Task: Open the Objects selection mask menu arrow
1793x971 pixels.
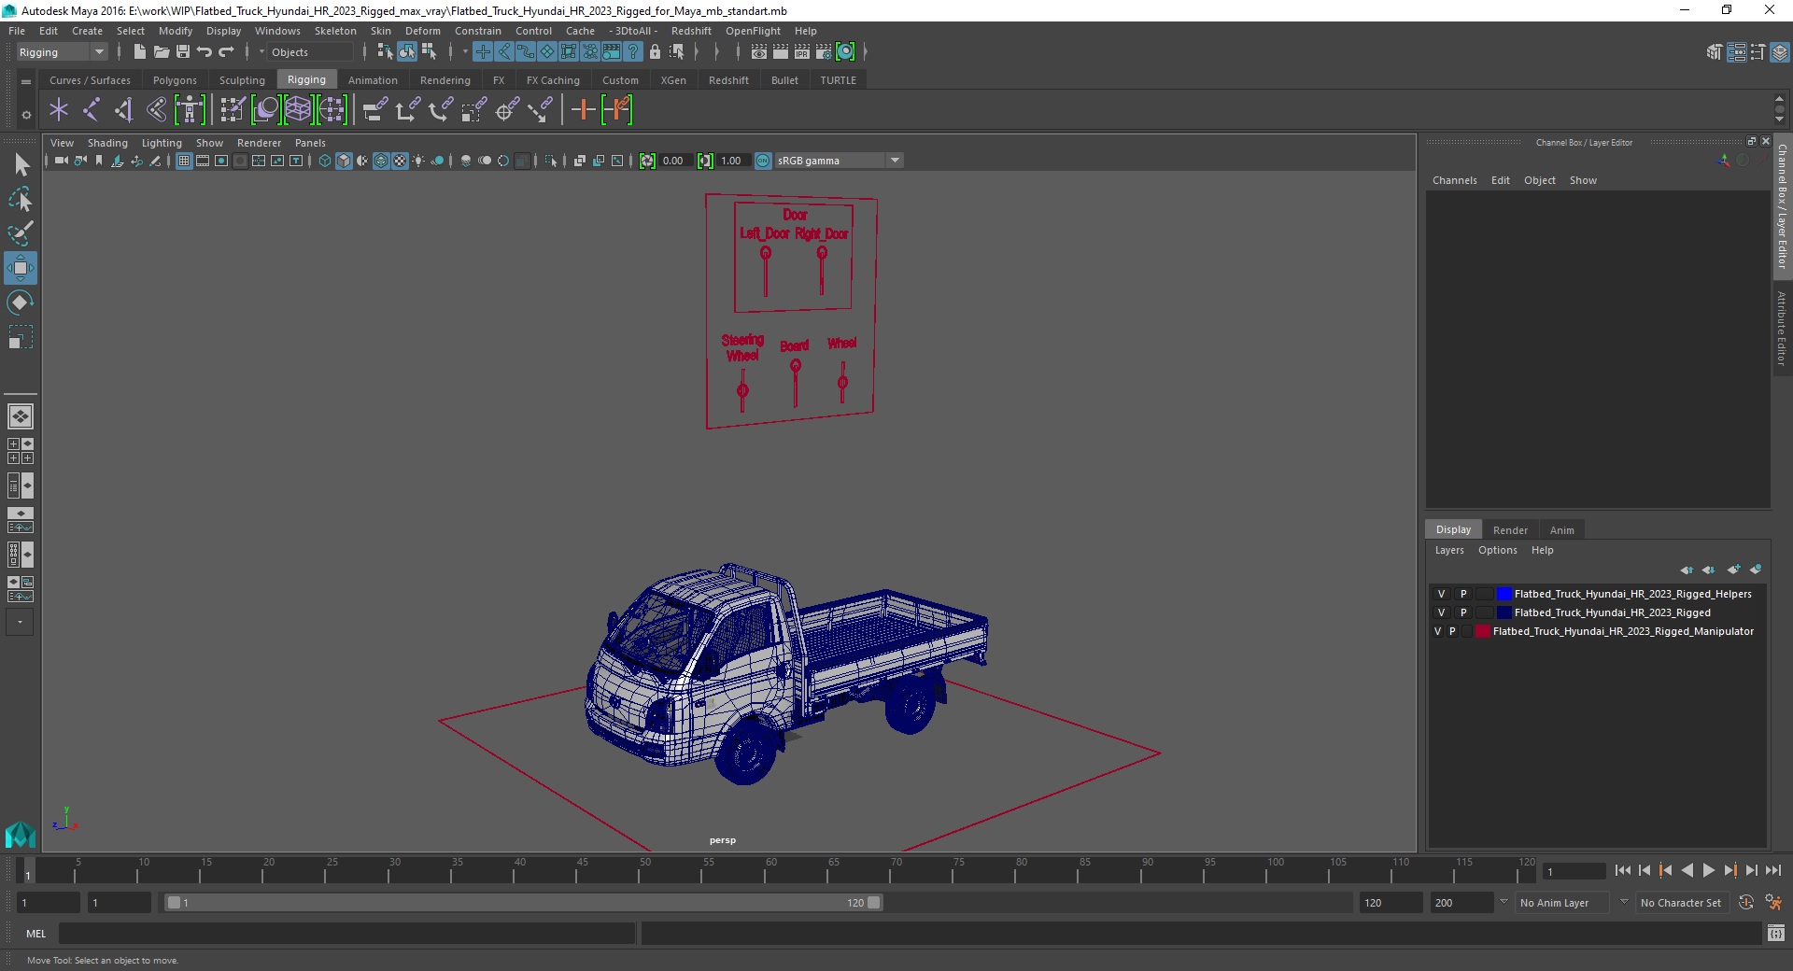Action: [x=262, y=52]
